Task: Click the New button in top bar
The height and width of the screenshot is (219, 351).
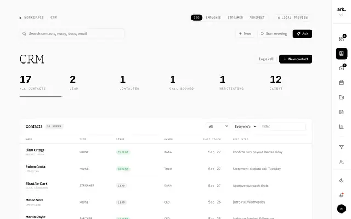Action: point(245,34)
